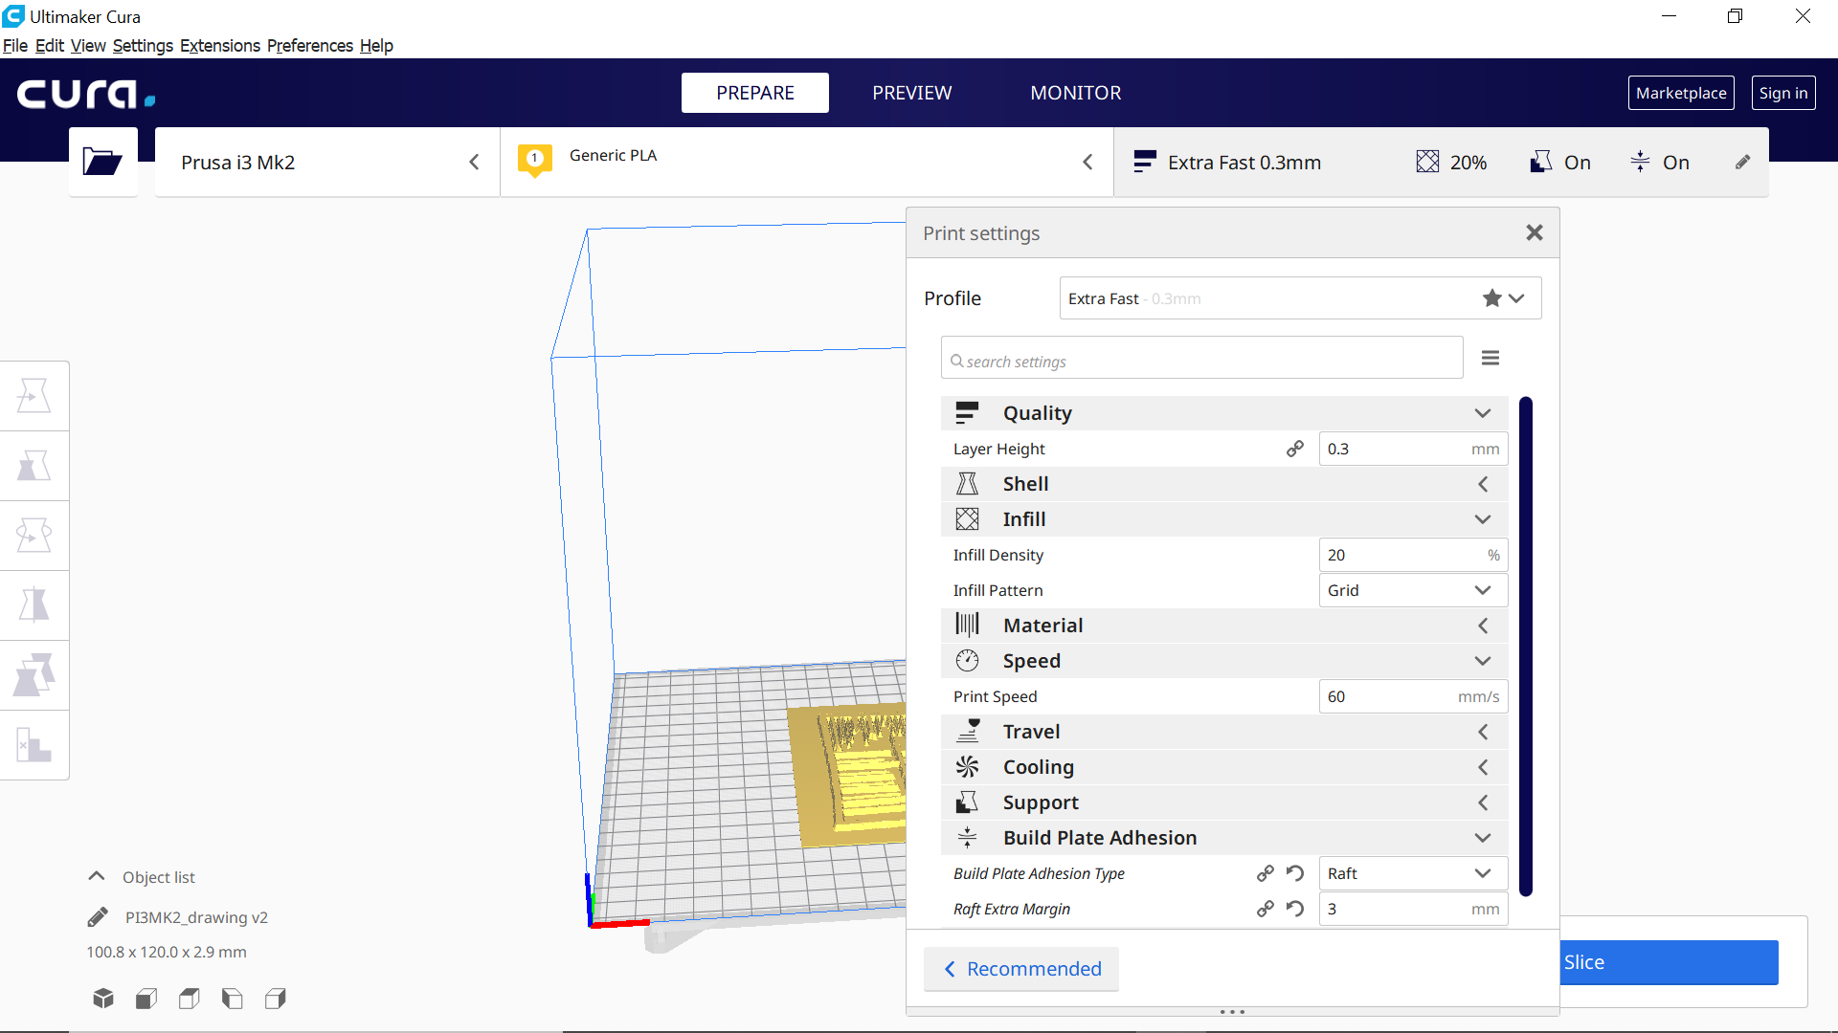The image size is (1838, 1033).
Task: Select the Move tool in left toolbar
Action: [x=34, y=396]
